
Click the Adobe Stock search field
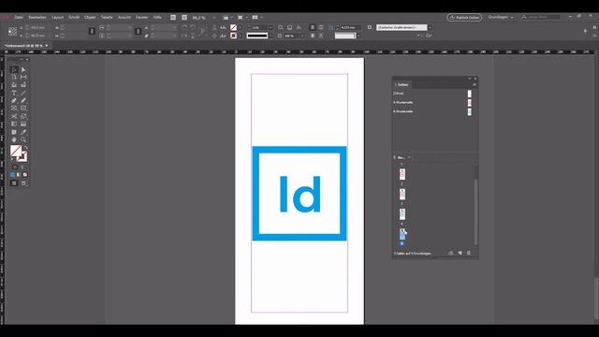(x=541, y=17)
